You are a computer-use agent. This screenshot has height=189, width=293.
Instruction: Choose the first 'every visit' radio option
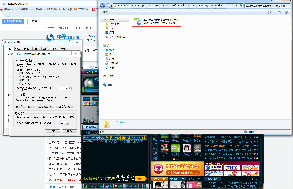pos(20,73)
